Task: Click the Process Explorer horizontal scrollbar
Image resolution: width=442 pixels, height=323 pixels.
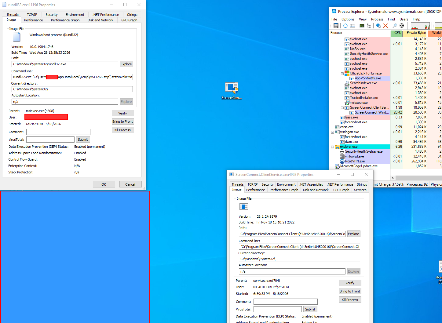Action: 418,178
